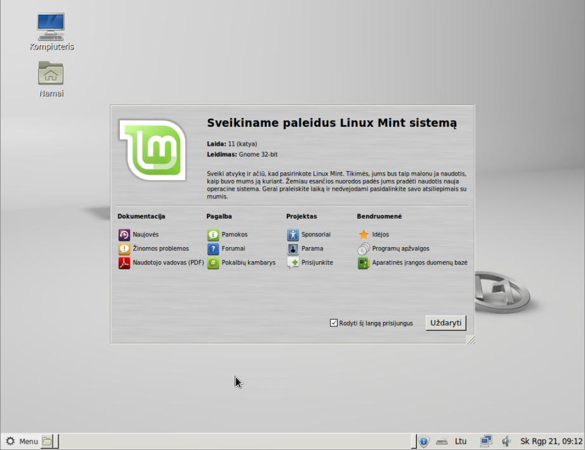Click the "Projektas" section heading
Viewport: 585px width, 450px height.
coord(301,216)
